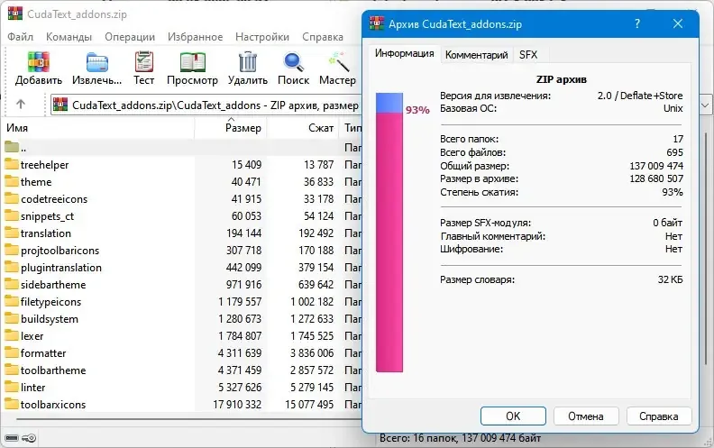This screenshot has height=448, width=714.
Task: Click the Всего файлов count 695
Action: (674, 152)
